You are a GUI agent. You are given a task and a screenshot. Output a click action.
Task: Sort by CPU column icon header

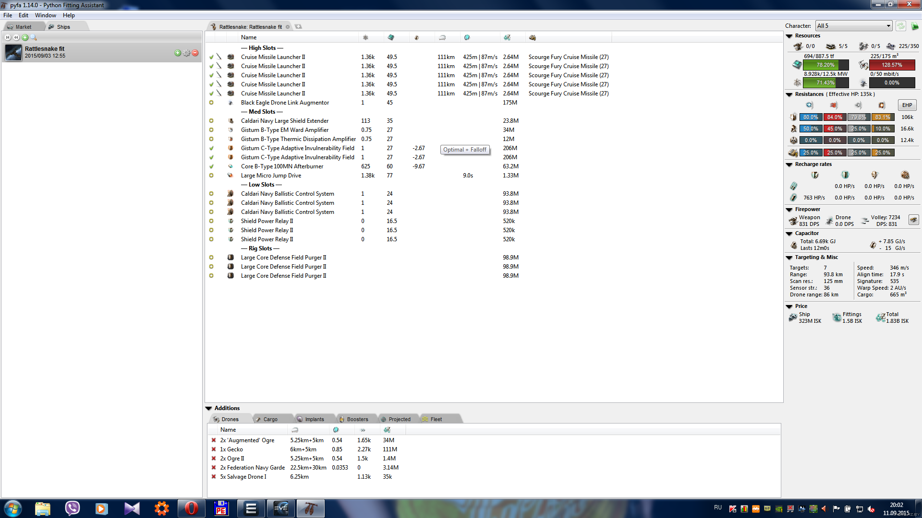[x=391, y=37]
